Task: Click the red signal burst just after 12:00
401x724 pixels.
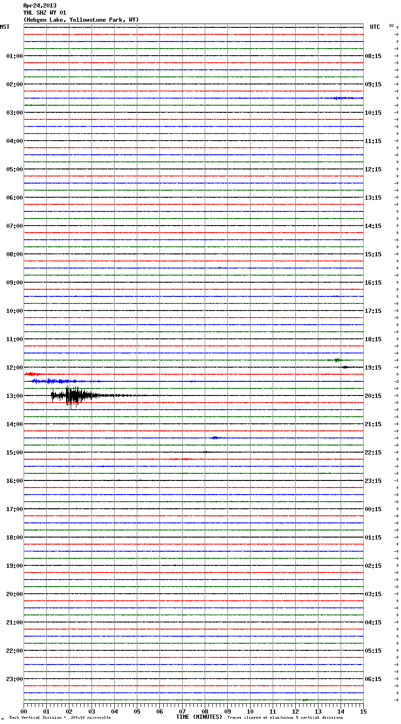Action: [32, 374]
